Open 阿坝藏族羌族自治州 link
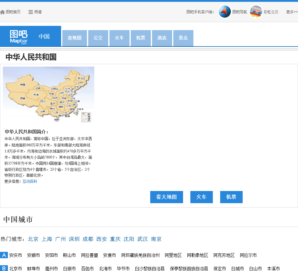Image resolution: width=298 pixels, height=271 pixels. click(140, 255)
